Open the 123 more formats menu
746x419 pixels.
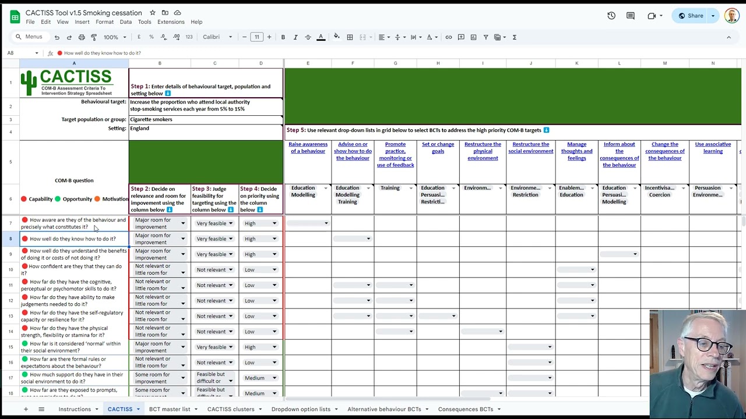coord(189,37)
